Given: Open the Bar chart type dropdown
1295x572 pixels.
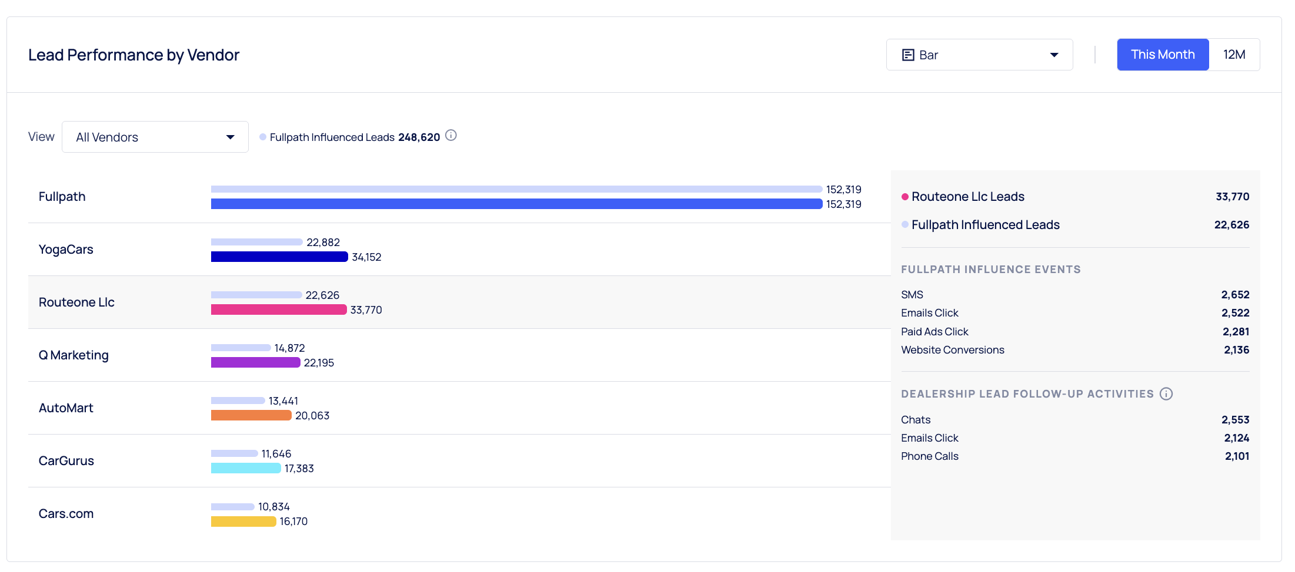Looking at the screenshot, I should [x=979, y=54].
